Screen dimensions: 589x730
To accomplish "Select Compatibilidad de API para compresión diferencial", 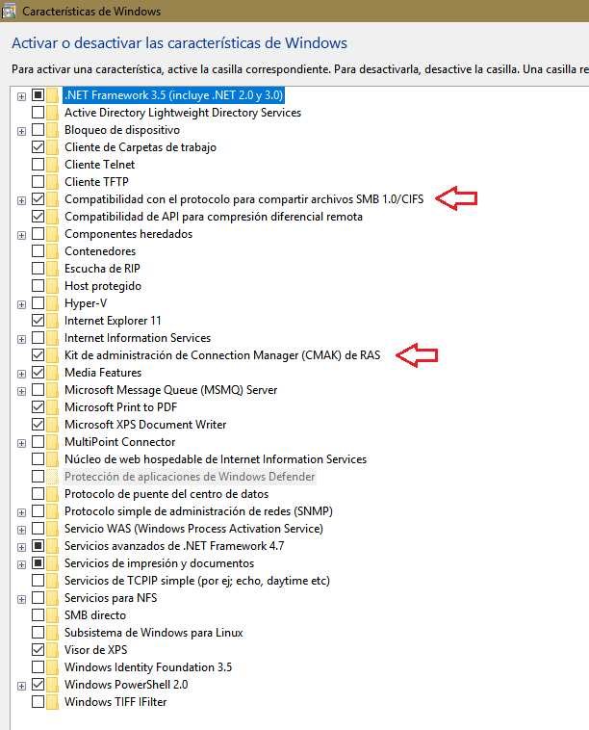I will pyautogui.click(x=213, y=217).
